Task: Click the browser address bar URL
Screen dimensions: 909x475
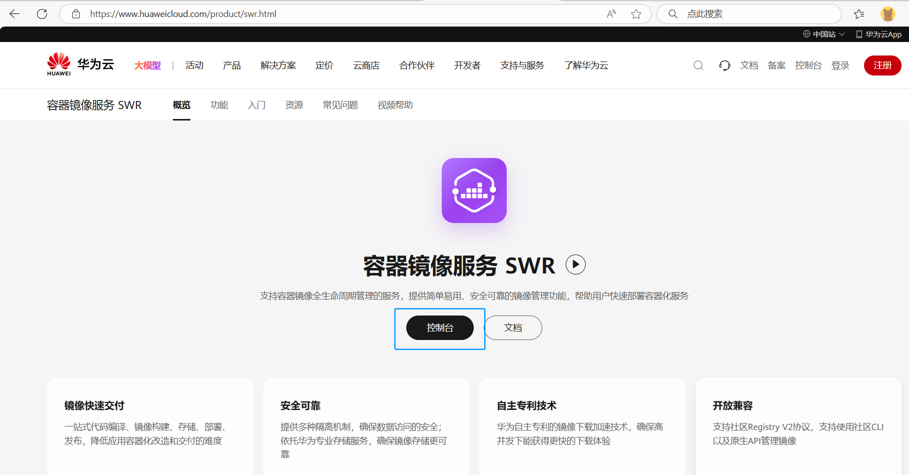Action: coord(183,14)
